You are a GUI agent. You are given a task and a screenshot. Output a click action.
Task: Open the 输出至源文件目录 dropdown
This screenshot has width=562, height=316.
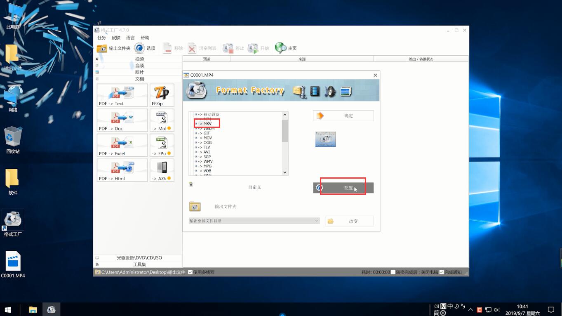(254, 221)
